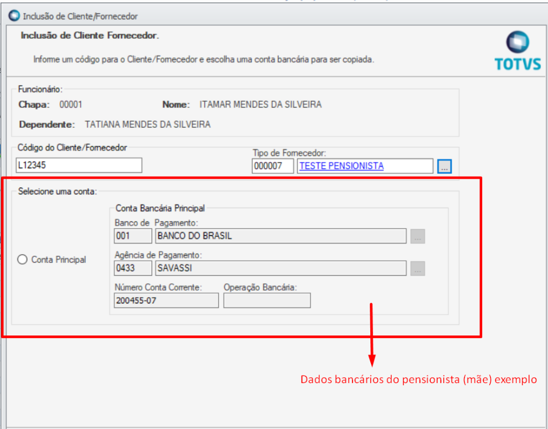Click the Código do Cliente/Fornecedor input field
Viewport: 548px width, 429px height.
tap(79, 165)
